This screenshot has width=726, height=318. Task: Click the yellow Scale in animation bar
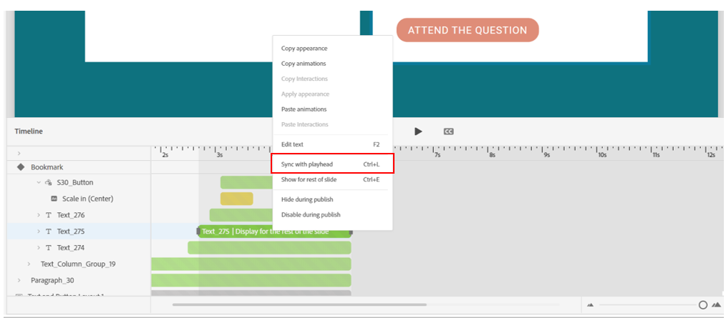[x=236, y=199]
